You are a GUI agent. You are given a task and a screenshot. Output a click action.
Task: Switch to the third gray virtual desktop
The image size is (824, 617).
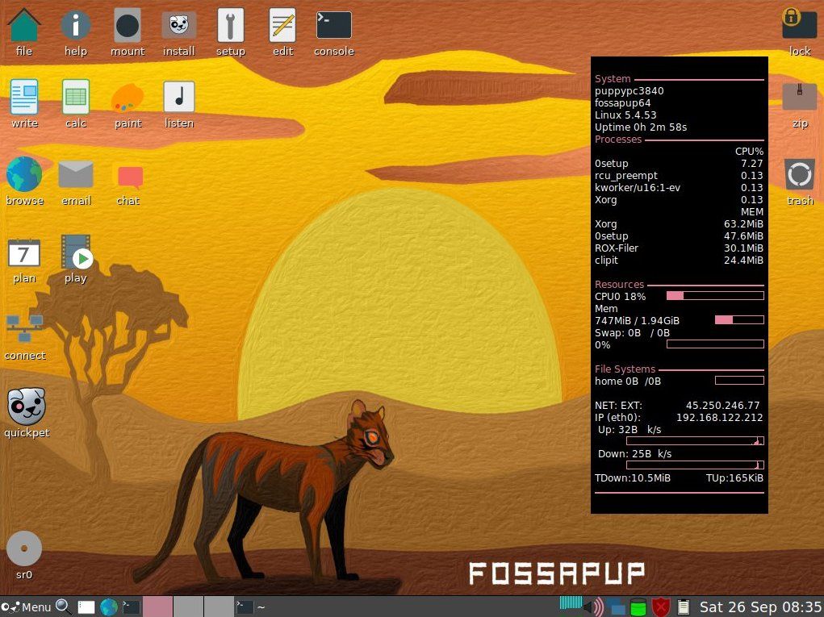219,607
